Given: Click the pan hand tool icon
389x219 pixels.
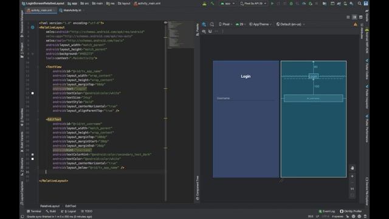Looking at the screenshot, I should pos(353,168).
